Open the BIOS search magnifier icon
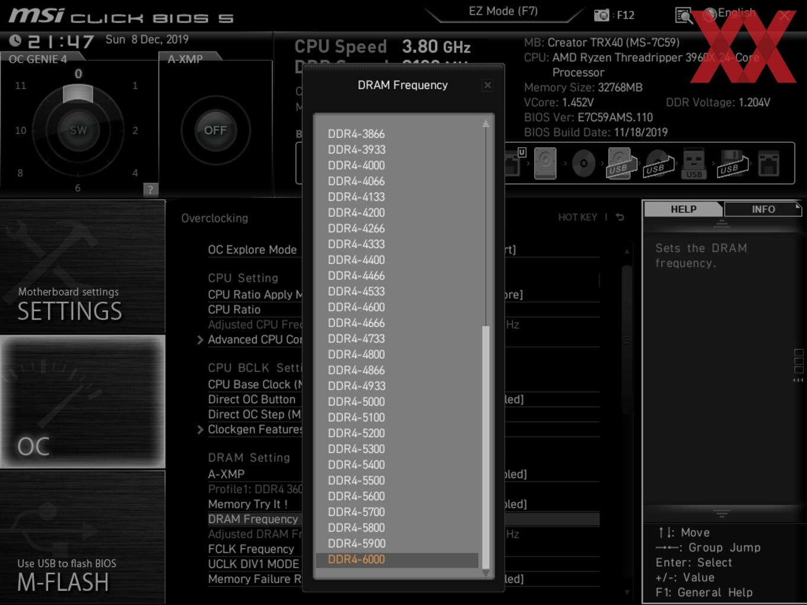Viewport: 807px width, 605px height. (x=684, y=15)
